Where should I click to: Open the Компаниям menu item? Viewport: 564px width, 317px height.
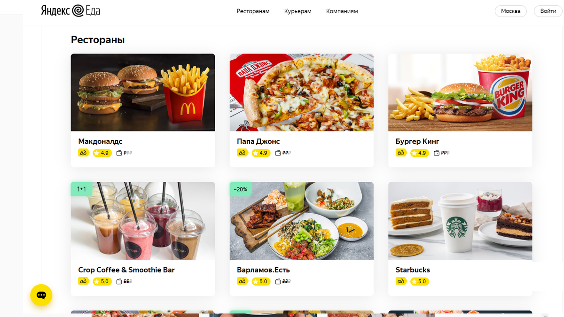coord(342,11)
